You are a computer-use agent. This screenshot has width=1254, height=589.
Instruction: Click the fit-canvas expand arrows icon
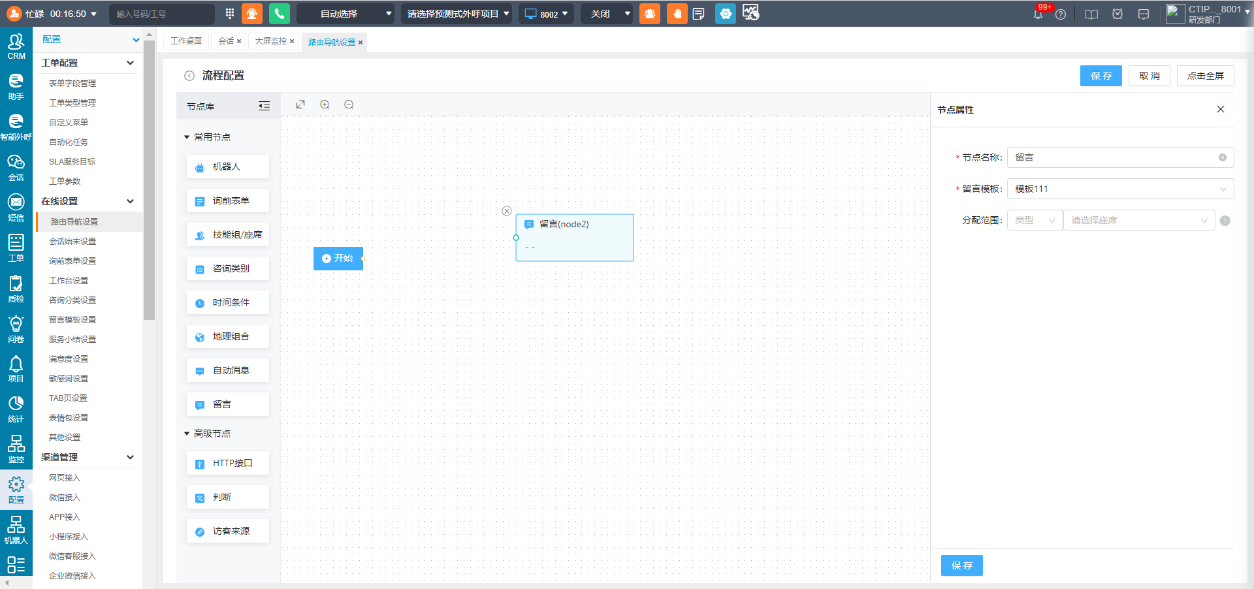tap(300, 104)
